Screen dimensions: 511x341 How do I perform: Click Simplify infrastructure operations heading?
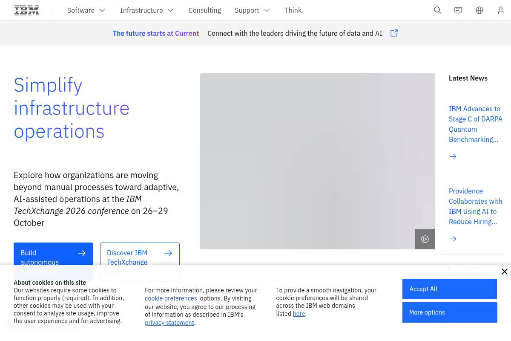pyautogui.click(x=72, y=108)
